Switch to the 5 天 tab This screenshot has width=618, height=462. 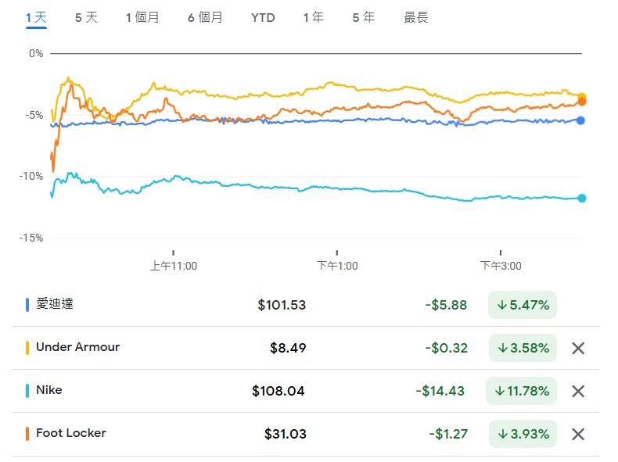click(86, 17)
